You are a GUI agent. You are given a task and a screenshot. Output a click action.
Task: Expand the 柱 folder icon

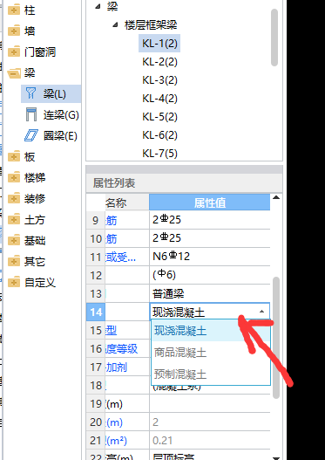point(14,10)
